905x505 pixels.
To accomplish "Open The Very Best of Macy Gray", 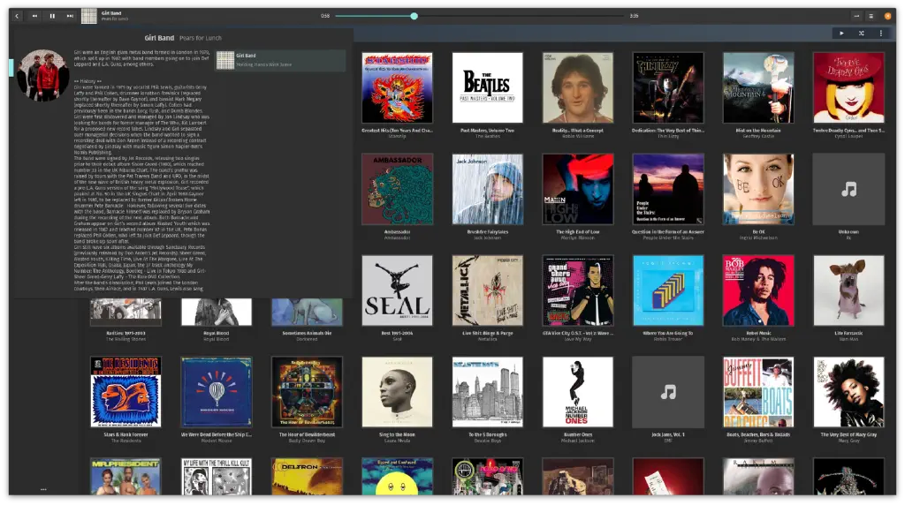I will click(848, 392).
